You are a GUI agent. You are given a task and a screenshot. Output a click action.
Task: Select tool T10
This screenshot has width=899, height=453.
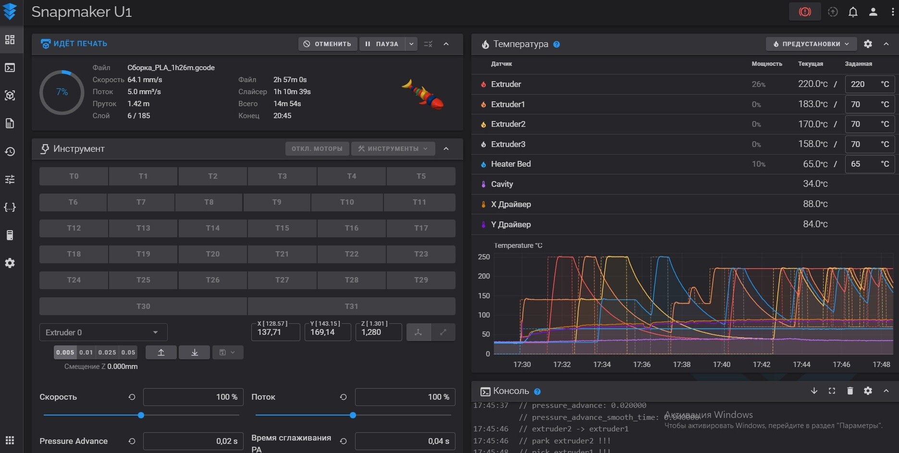(x=346, y=202)
